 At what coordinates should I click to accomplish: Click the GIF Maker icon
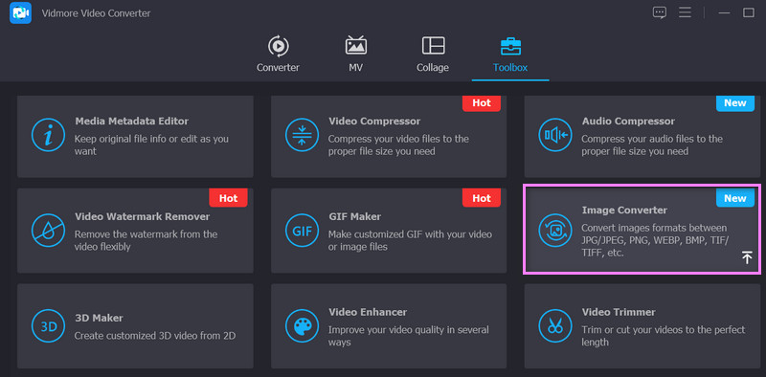pos(302,230)
